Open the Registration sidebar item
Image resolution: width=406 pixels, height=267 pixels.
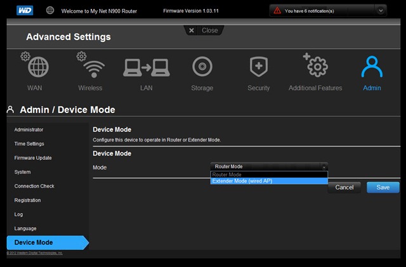click(27, 200)
